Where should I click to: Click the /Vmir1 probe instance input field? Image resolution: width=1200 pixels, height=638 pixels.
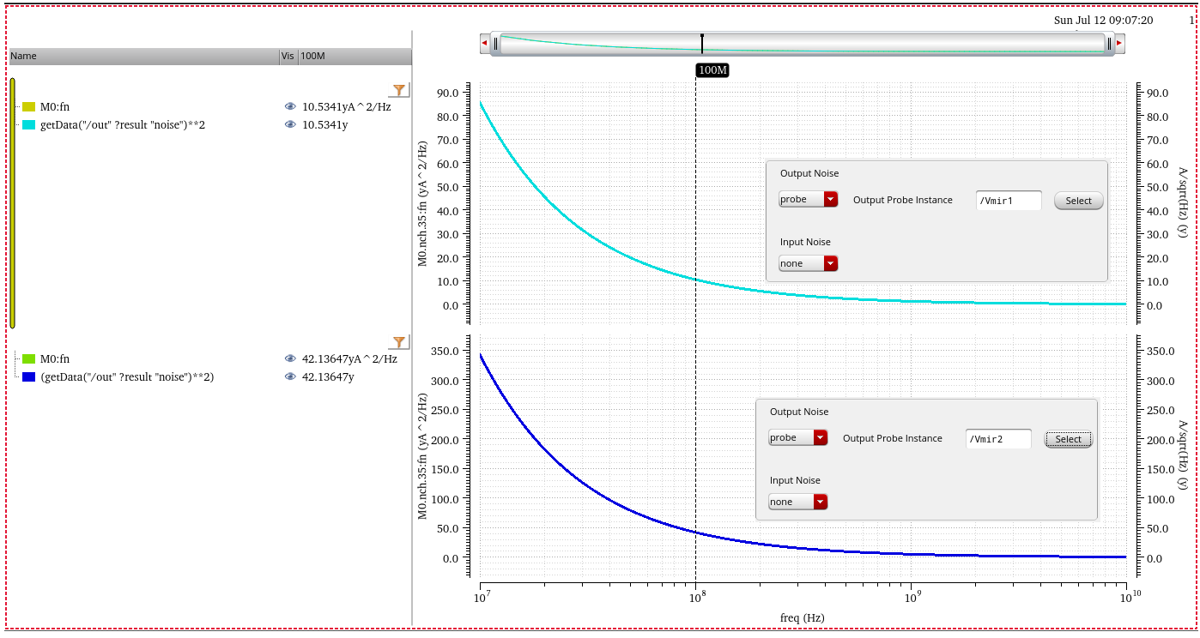1009,201
